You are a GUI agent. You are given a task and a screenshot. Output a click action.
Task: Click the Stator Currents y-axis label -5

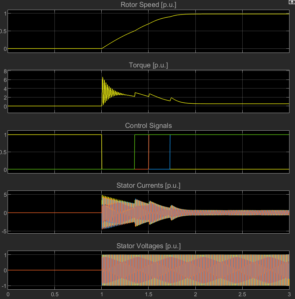pos(3,231)
